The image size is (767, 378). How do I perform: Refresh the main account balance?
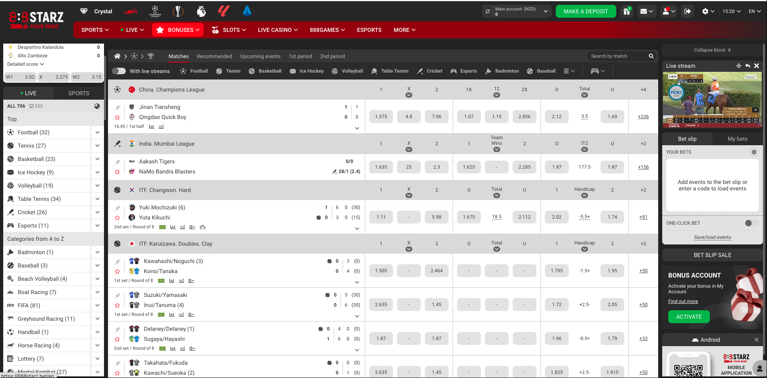point(488,11)
